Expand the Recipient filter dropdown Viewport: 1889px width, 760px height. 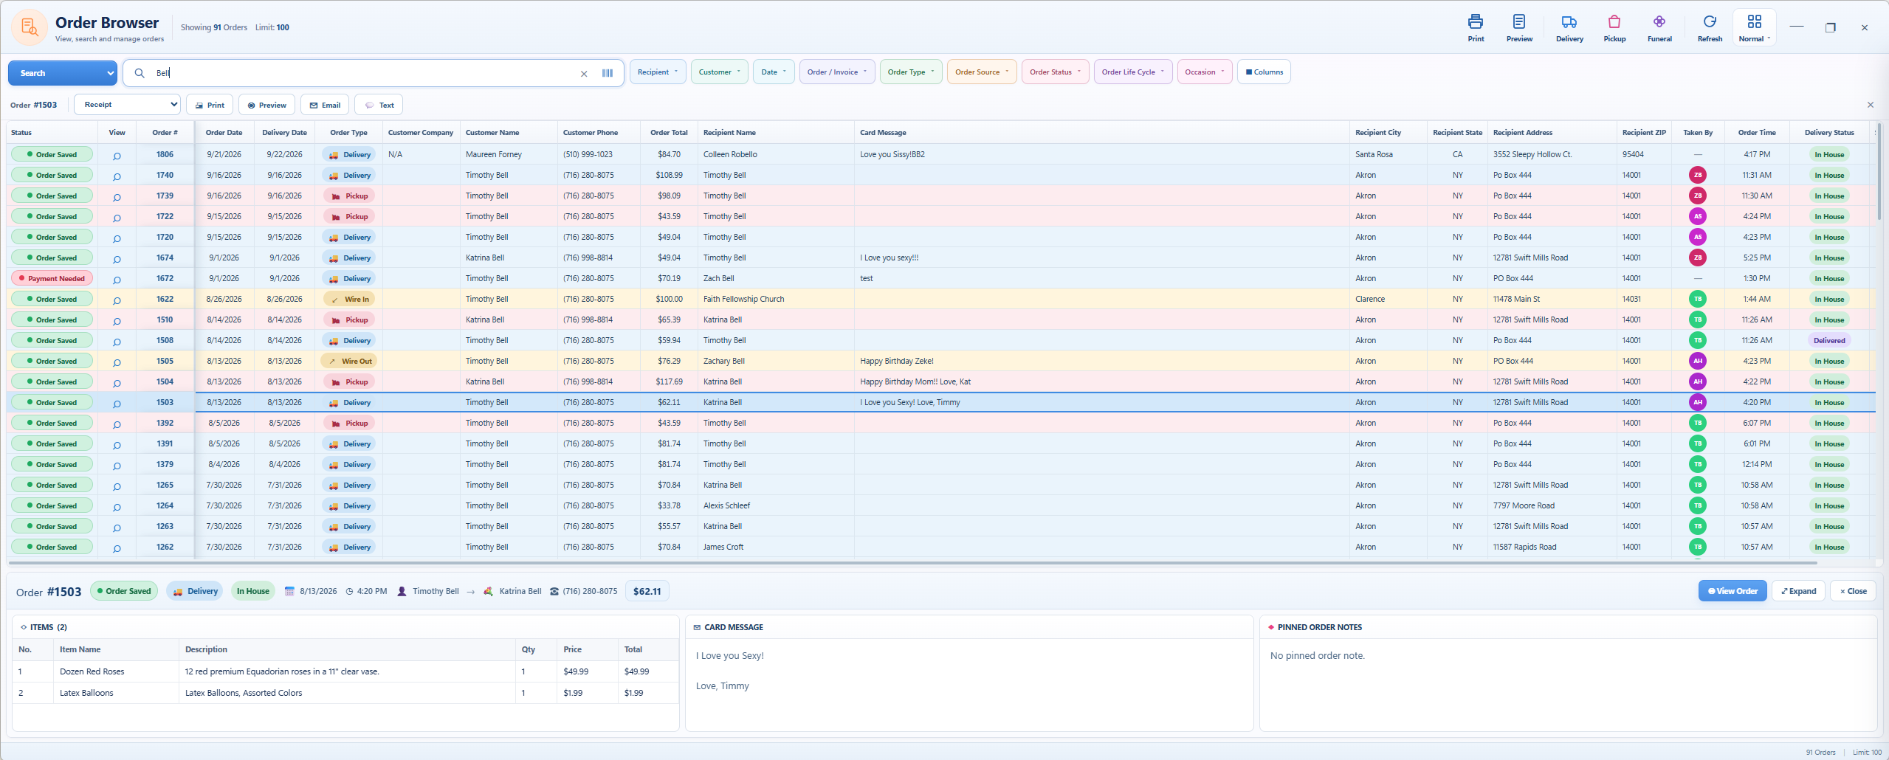coord(658,72)
